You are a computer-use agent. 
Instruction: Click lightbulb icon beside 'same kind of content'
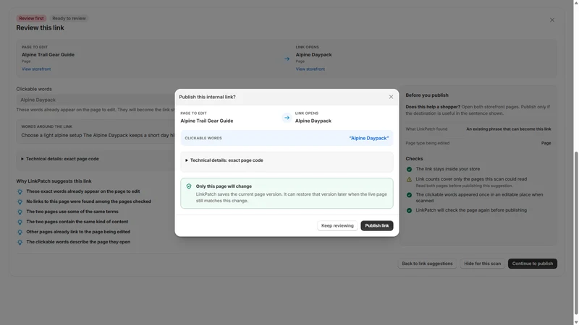[x=20, y=222]
